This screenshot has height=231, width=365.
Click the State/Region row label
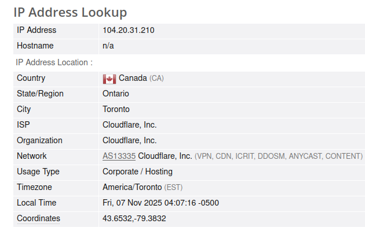coord(40,94)
